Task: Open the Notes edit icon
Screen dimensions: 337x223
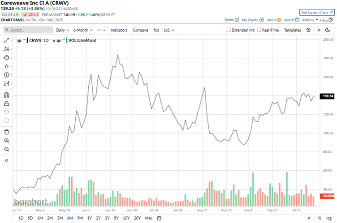Action: click(237, 20)
